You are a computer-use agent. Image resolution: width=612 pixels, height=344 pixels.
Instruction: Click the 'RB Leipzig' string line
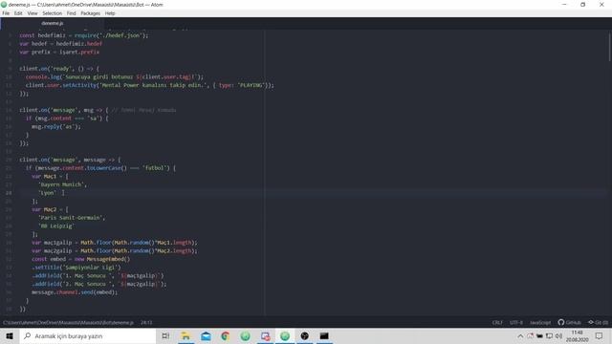pos(55,226)
